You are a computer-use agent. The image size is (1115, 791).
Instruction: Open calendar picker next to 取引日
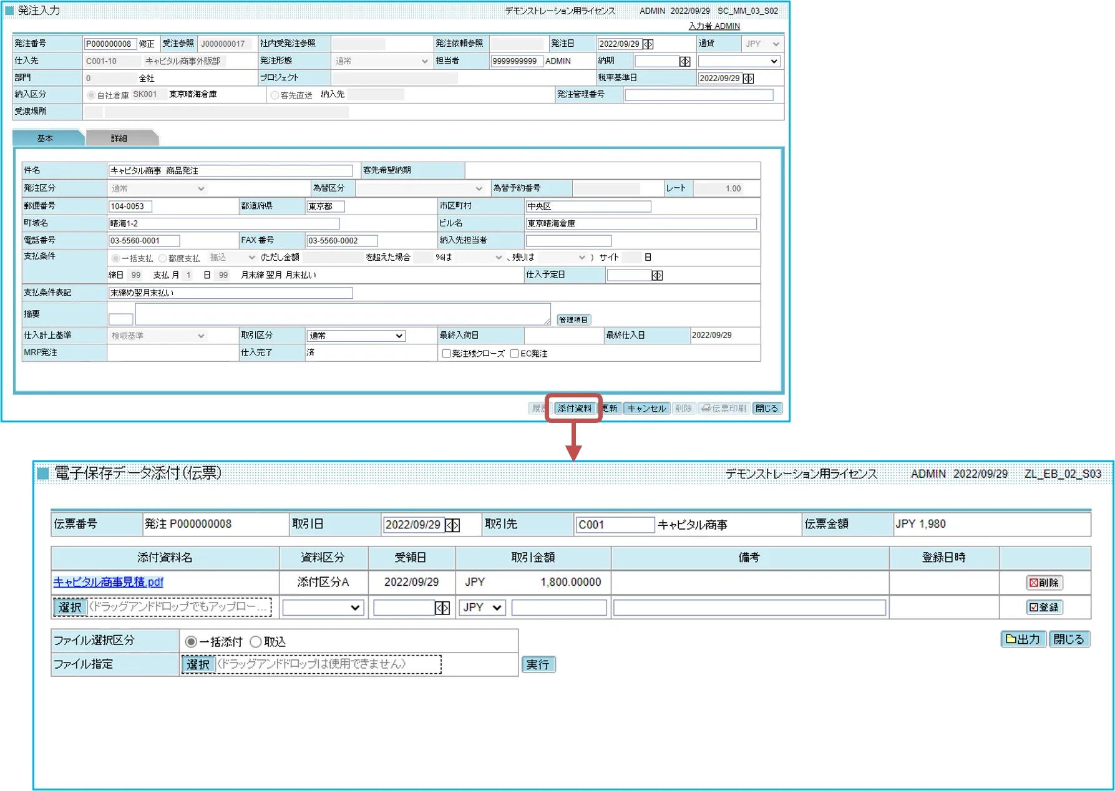point(453,525)
